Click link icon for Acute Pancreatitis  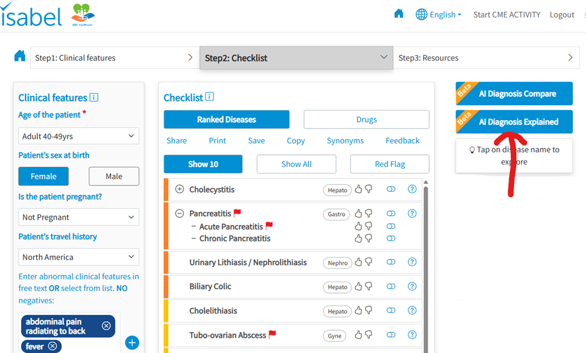(391, 226)
